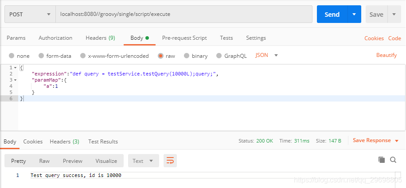The image size is (406, 188).
Task: Click the "a":1 line in editor
Action: (51, 86)
